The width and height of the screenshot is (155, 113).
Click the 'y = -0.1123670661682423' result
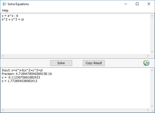[x=21, y=77]
